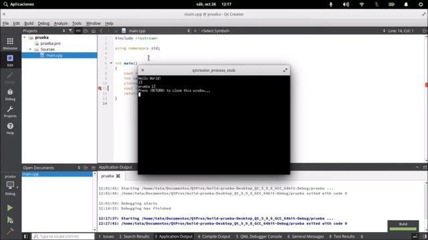Screen dimensions: 428x240
Task: Open the Help menu
Action: tap(109, 23)
